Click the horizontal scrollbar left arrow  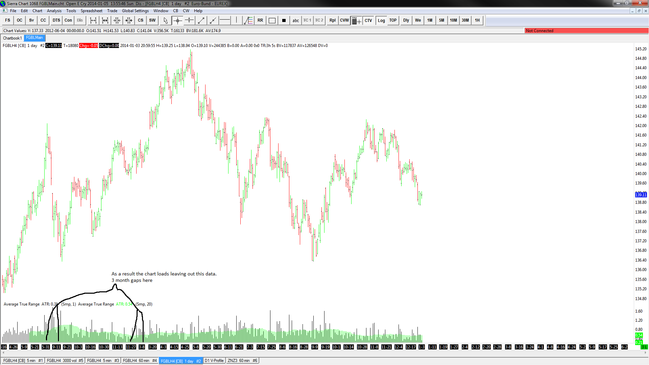(3, 352)
